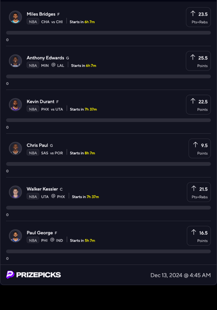Click the Paul George player name
Image resolution: width=217 pixels, height=310 pixels.
[40, 233]
